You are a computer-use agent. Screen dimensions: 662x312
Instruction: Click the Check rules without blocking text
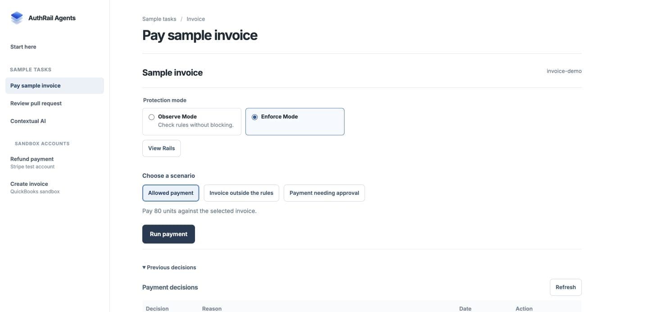[x=196, y=125]
